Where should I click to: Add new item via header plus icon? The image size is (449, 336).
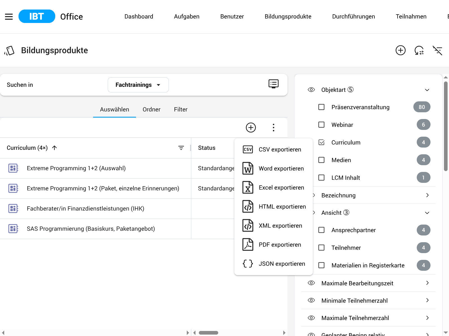tap(400, 50)
